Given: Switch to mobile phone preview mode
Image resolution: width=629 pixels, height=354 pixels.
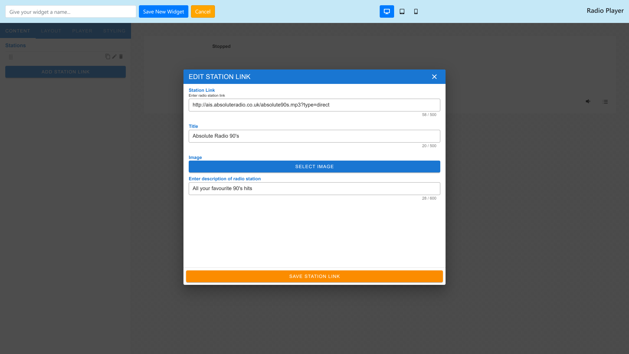Looking at the screenshot, I should point(416,11).
